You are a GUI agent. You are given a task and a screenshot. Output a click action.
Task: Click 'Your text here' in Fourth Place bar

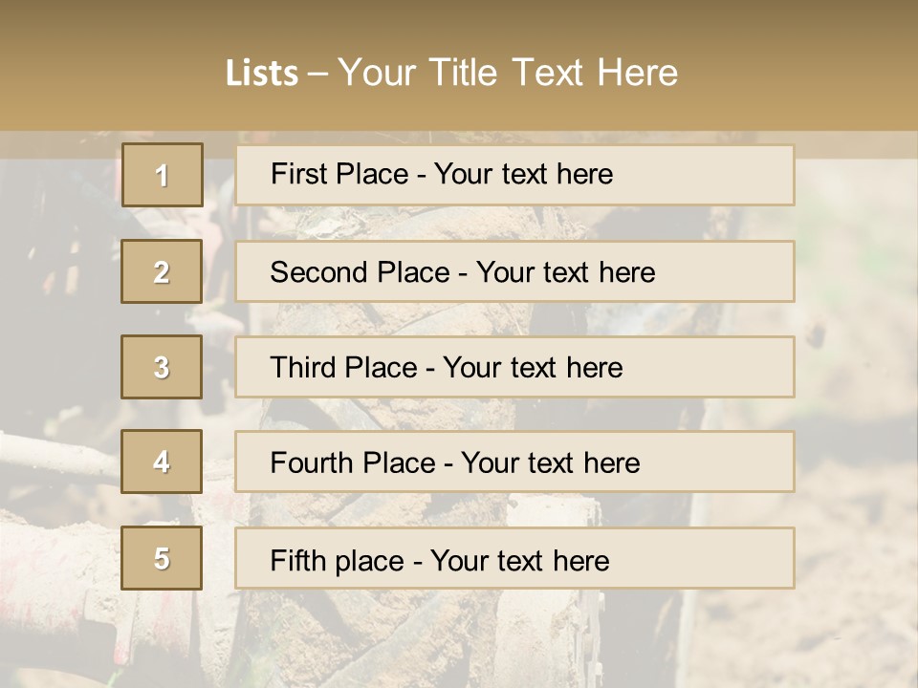tap(550, 463)
